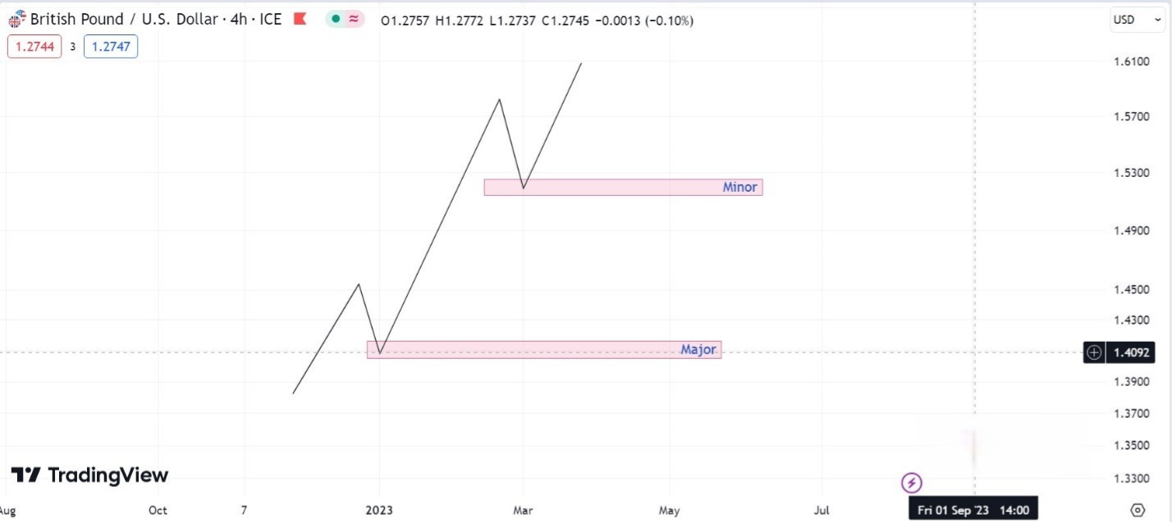Toggle the green market status dot
Screen dimensions: 1172x522
(336, 20)
